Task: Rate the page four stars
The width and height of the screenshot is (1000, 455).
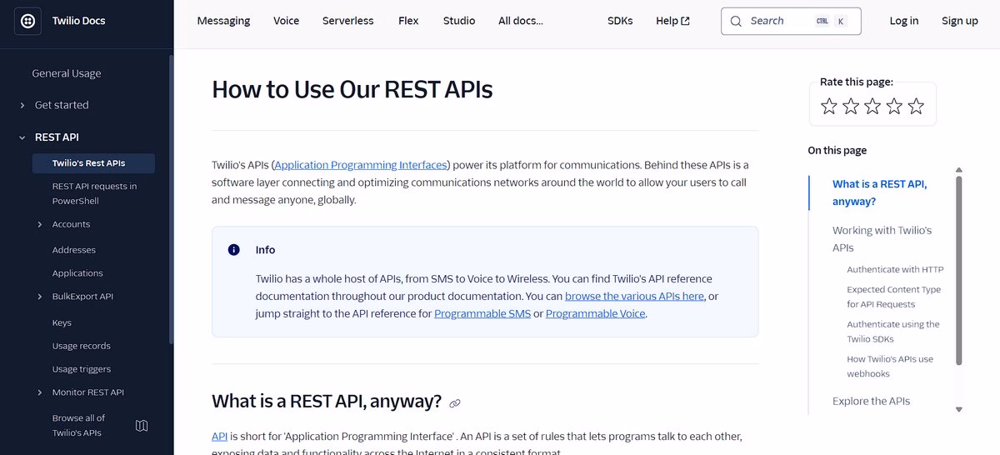Action: pyautogui.click(x=894, y=106)
